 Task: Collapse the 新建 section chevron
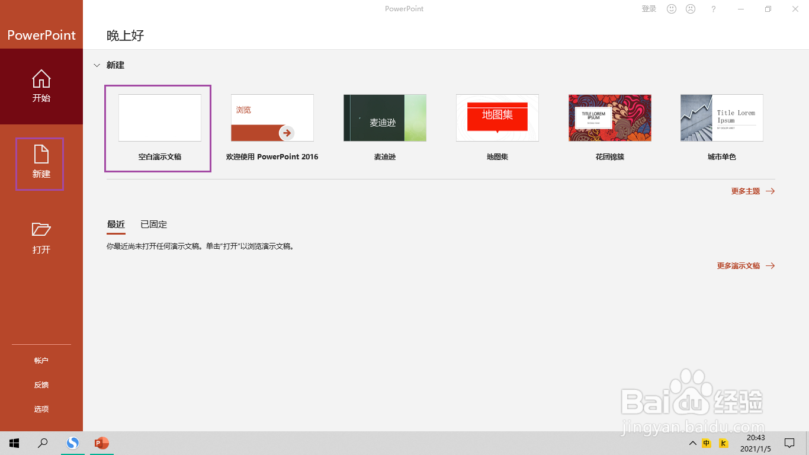(x=97, y=65)
